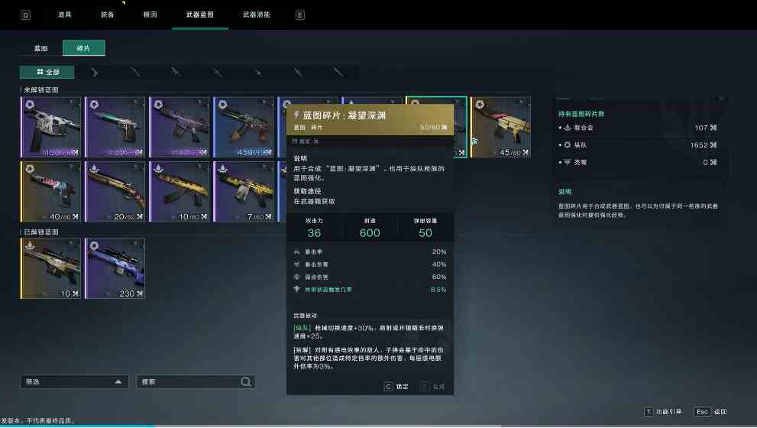Select the unlocked blue sniper card showing 230
The image size is (757, 428).
115,268
